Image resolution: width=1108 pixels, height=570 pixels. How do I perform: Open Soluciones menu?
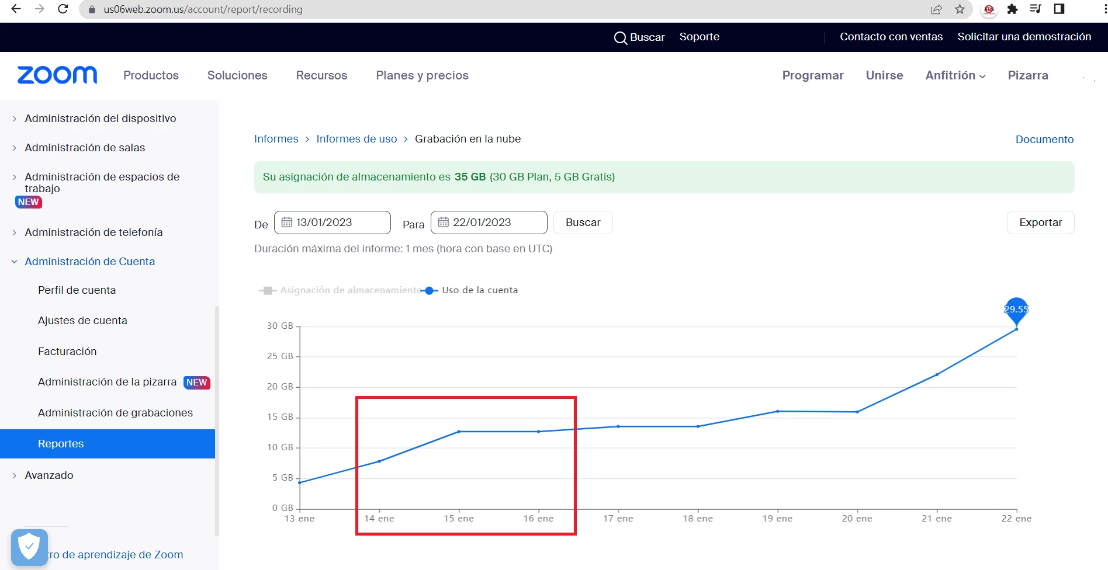tap(237, 75)
